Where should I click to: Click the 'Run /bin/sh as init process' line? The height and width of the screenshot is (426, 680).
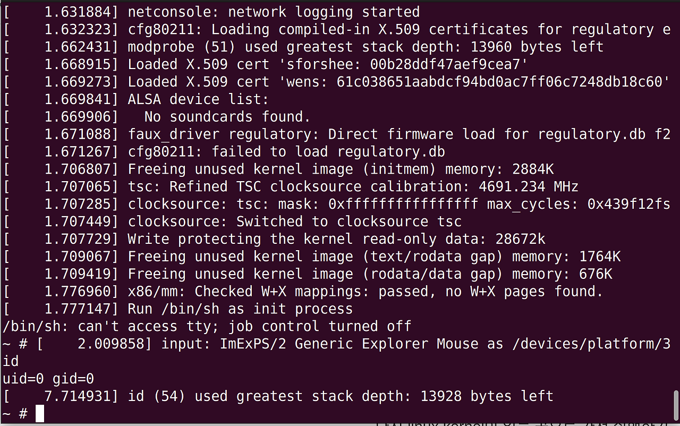(x=240, y=309)
